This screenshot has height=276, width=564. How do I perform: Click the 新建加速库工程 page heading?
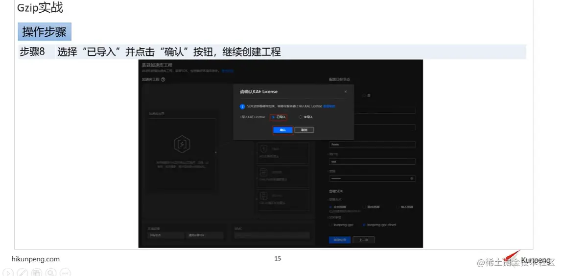click(157, 65)
